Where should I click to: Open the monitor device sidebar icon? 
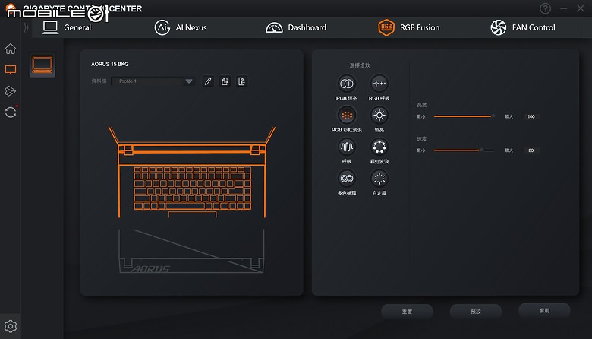point(11,70)
